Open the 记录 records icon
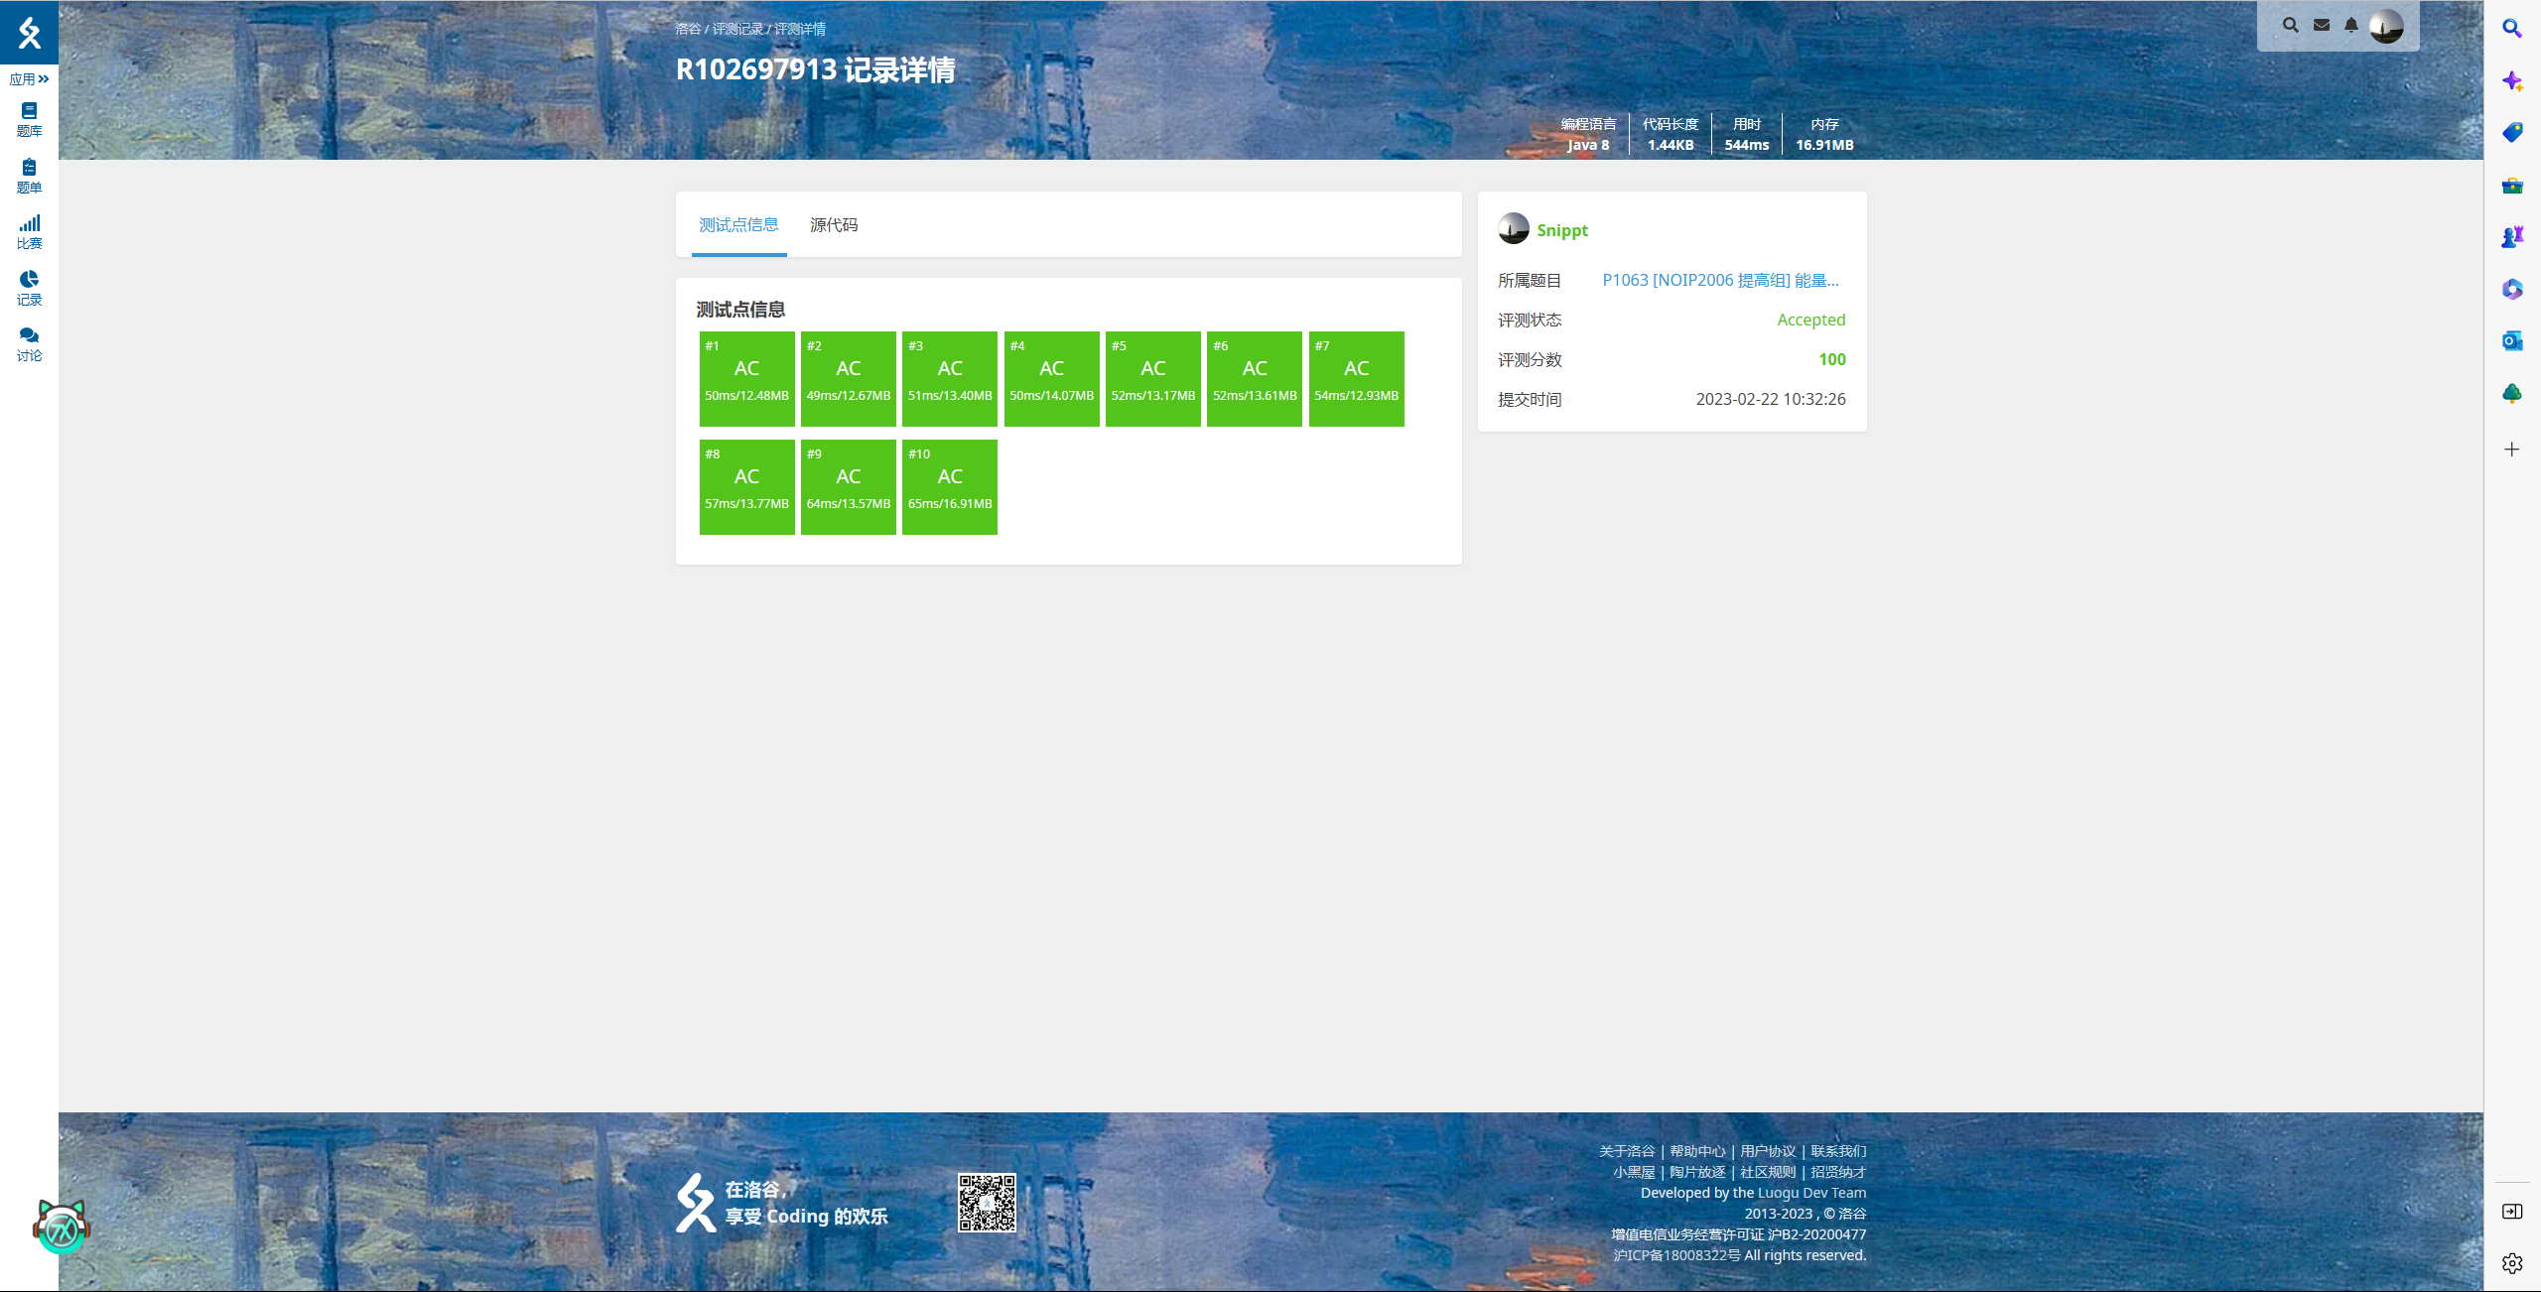The image size is (2541, 1292). click(x=29, y=289)
